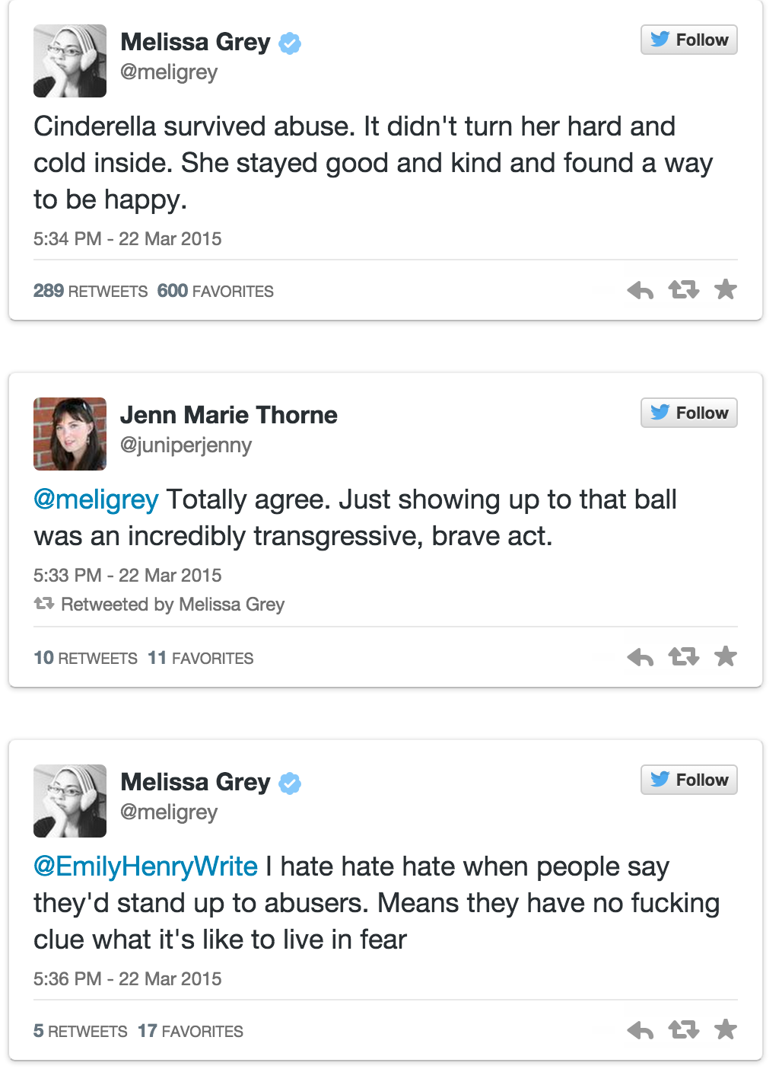
Task: View the 600 favorites list
Action: 215,291
